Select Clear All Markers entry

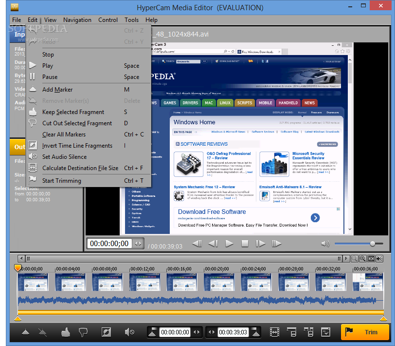pos(88,135)
